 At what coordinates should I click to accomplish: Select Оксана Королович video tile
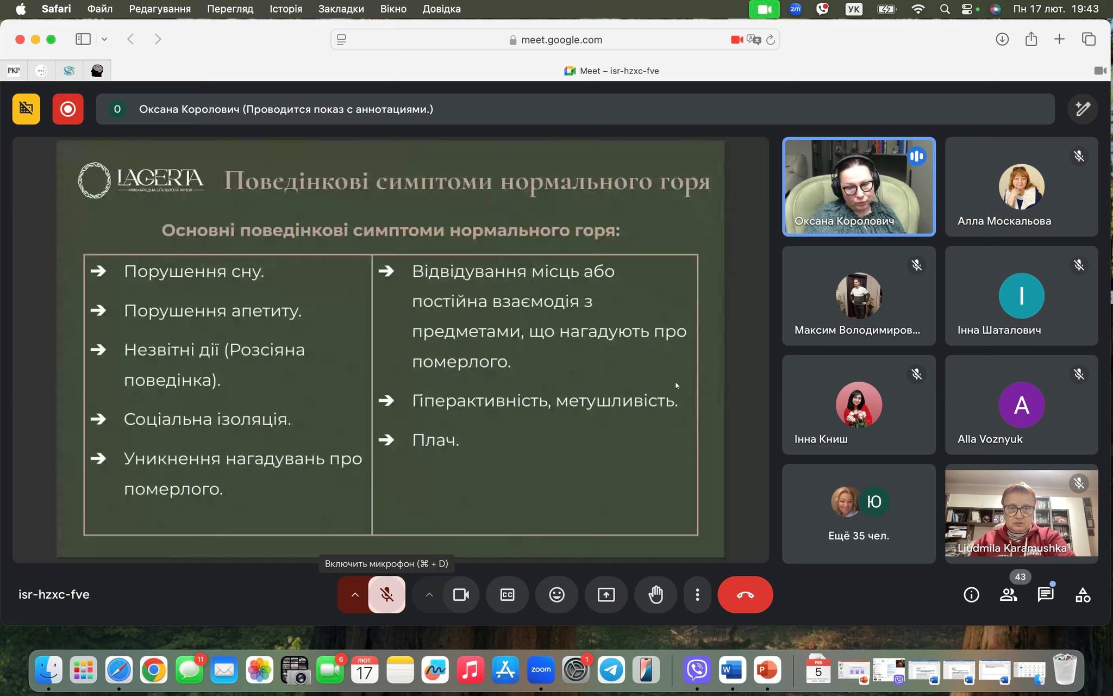(x=859, y=187)
